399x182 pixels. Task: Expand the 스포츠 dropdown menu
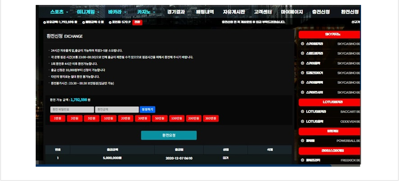tap(59, 12)
